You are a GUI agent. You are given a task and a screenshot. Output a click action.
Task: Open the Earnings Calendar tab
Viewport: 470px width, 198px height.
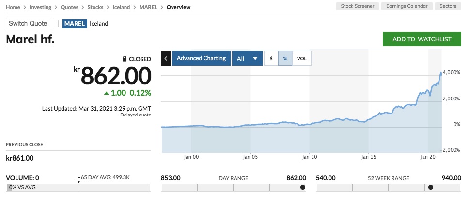click(x=407, y=6)
